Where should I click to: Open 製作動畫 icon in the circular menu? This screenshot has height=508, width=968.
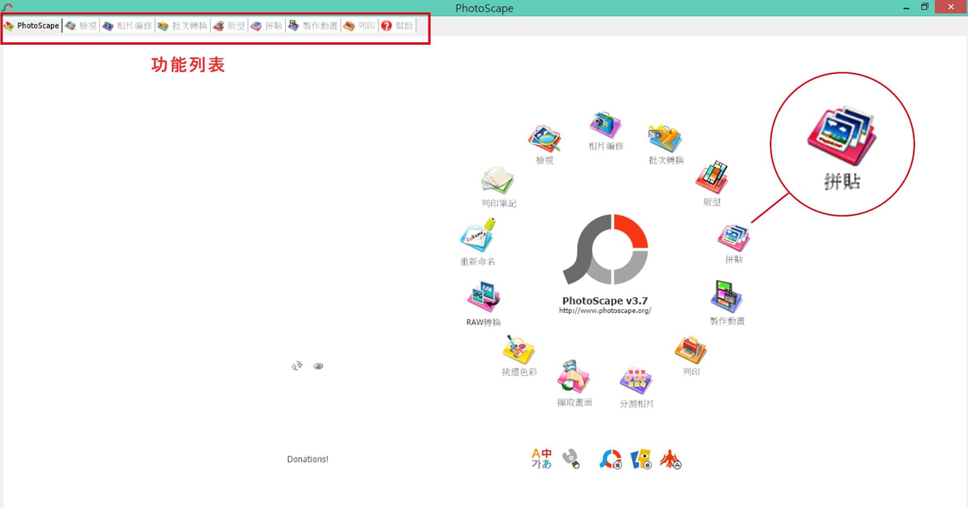point(727,297)
